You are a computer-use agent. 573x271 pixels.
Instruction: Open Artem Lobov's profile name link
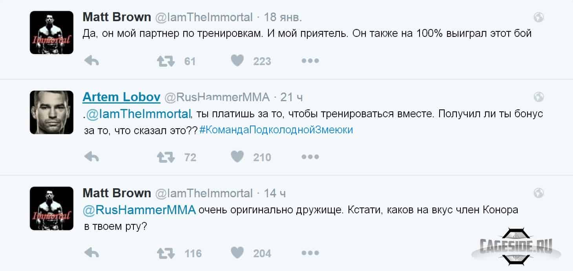[x=121, y=97]
